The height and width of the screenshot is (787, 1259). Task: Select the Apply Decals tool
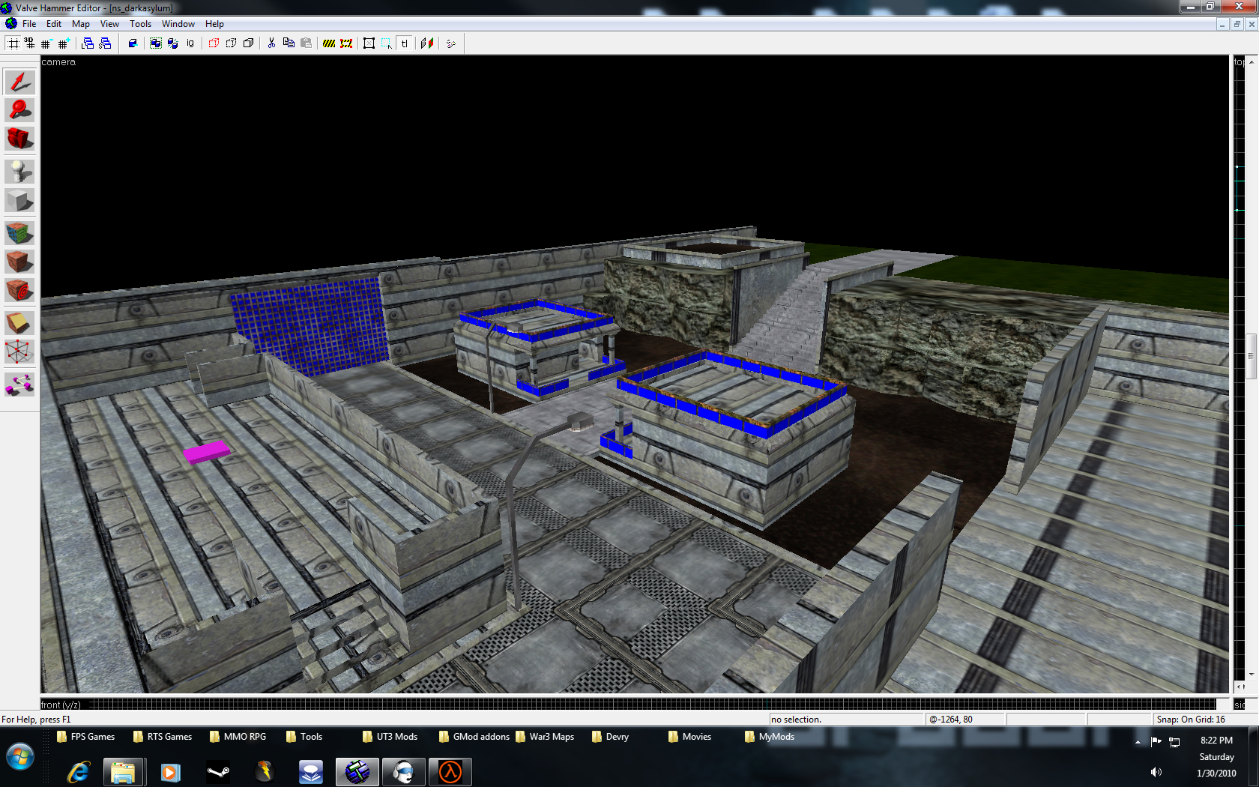pos(19,290)
